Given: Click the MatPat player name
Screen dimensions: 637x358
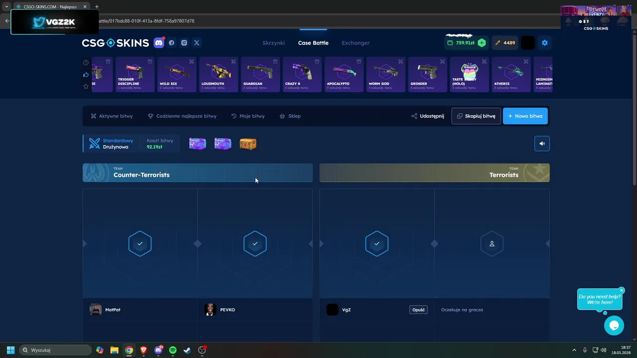Looking at the screenshot, I should [113, 310].
